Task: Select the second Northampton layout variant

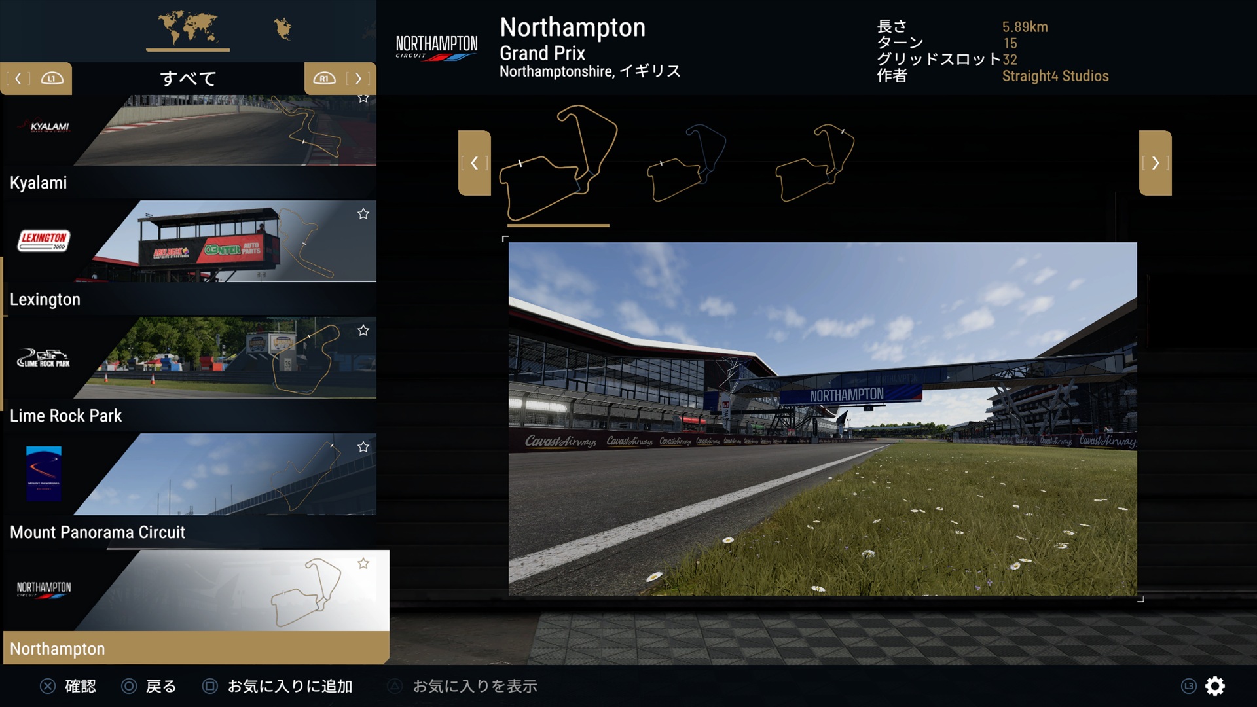Action: tap(686, 164)
